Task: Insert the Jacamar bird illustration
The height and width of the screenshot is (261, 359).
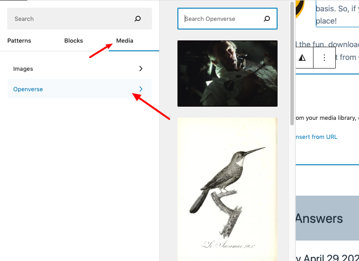Action: point(228,189)
